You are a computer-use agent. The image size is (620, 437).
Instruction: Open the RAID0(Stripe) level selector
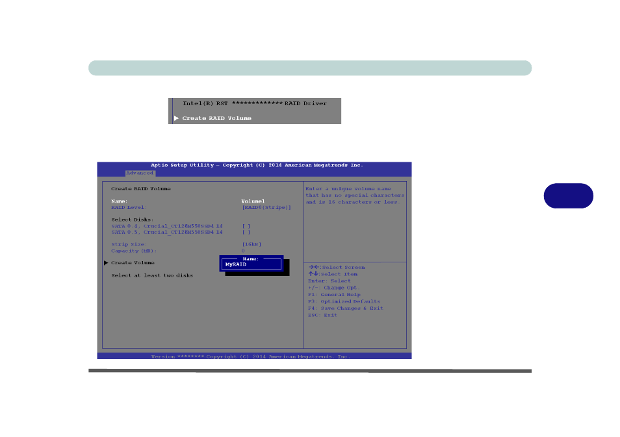tap(266, 207)
